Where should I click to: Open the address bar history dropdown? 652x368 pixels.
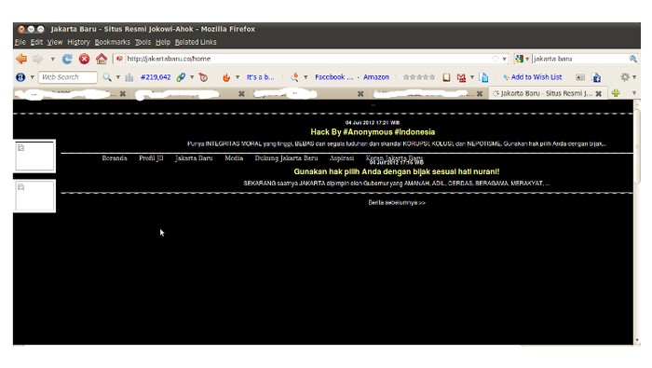[x=505, y=59]
